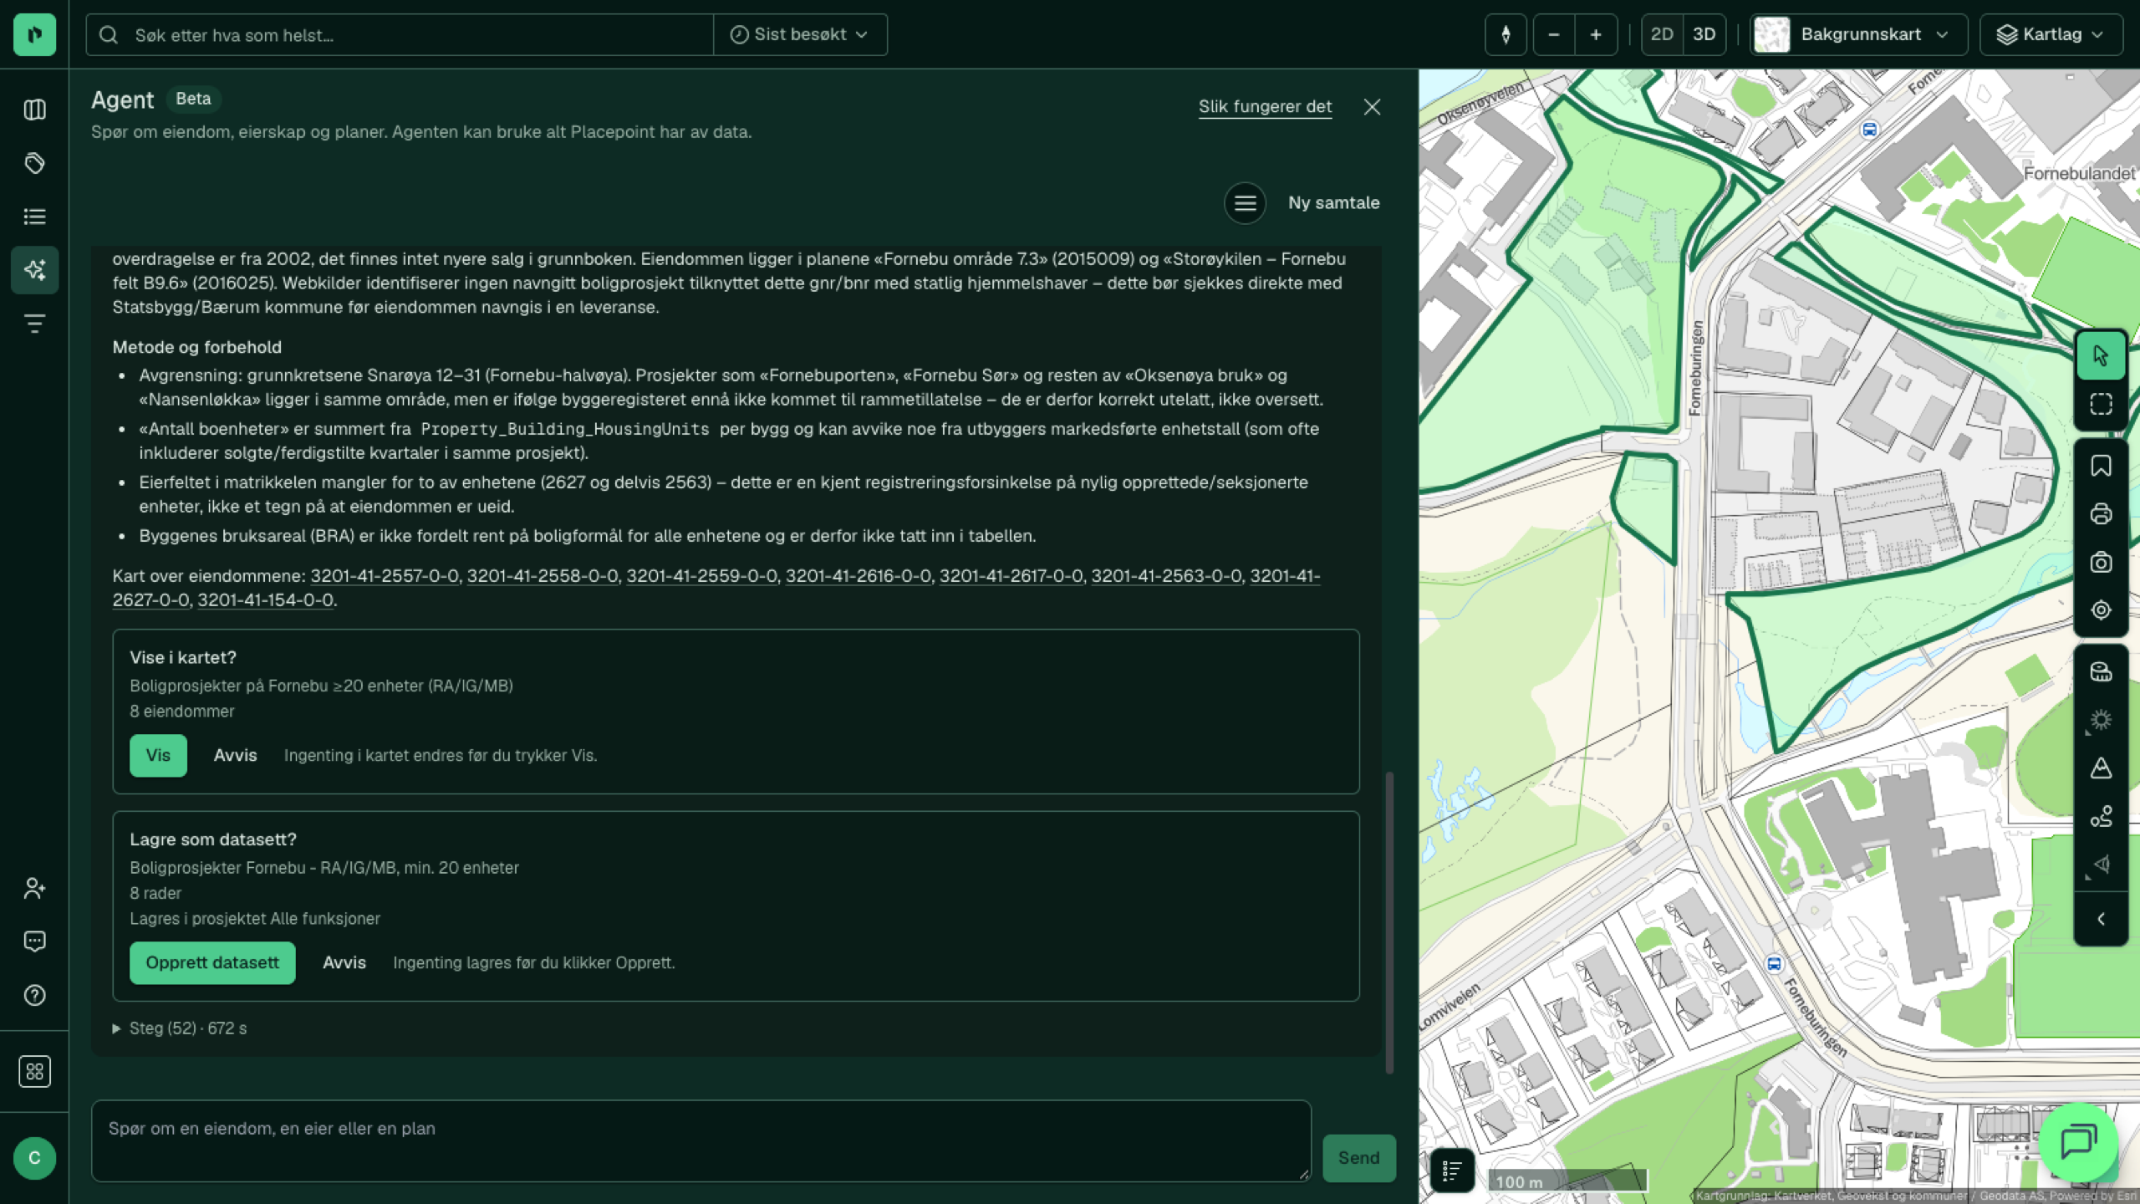2140x1204 pixels.
Task: Open conversation list hamburger menu
Action: click(1245, 203)
